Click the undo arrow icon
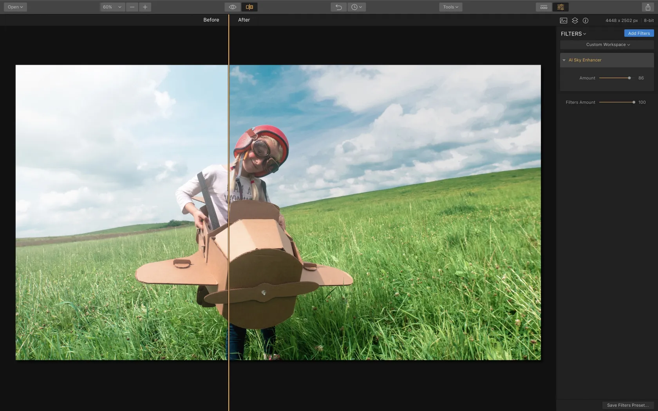This screenshot has height=411, width=658. [338, 7]
